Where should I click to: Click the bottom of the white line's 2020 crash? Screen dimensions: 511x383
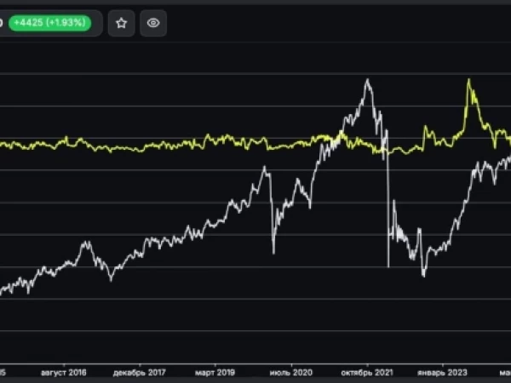pos(273,253)
